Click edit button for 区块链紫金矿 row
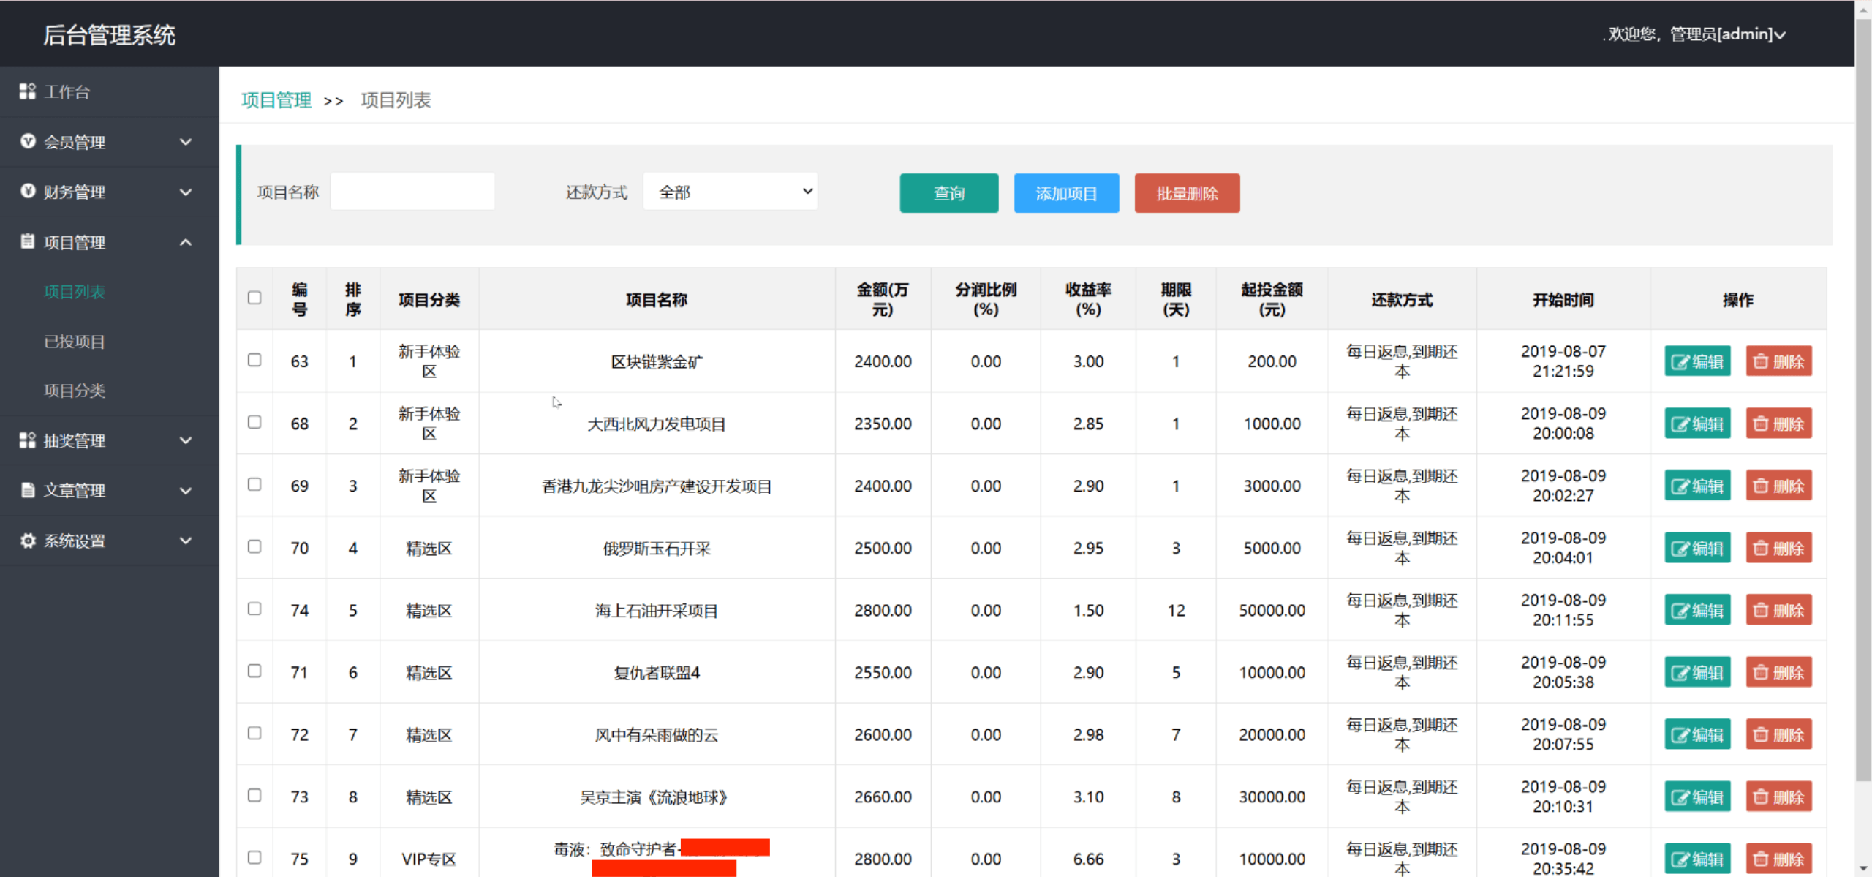1872x877 pixels. (1697, 361)
